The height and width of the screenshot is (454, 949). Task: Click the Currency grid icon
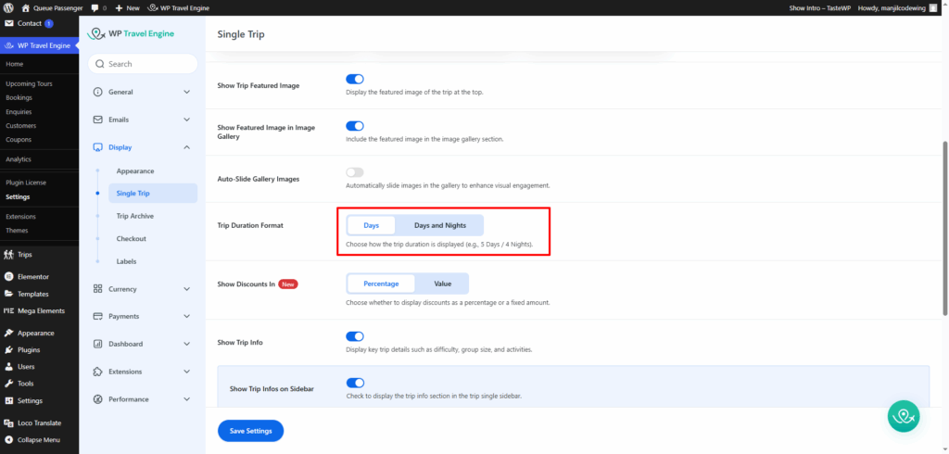pyautogui.click(x=98, y=289)
